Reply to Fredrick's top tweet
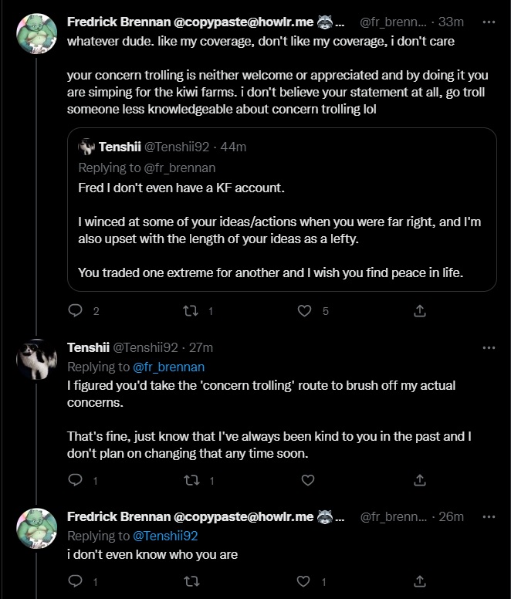This screenshot has height=599, width=511. 76,310
